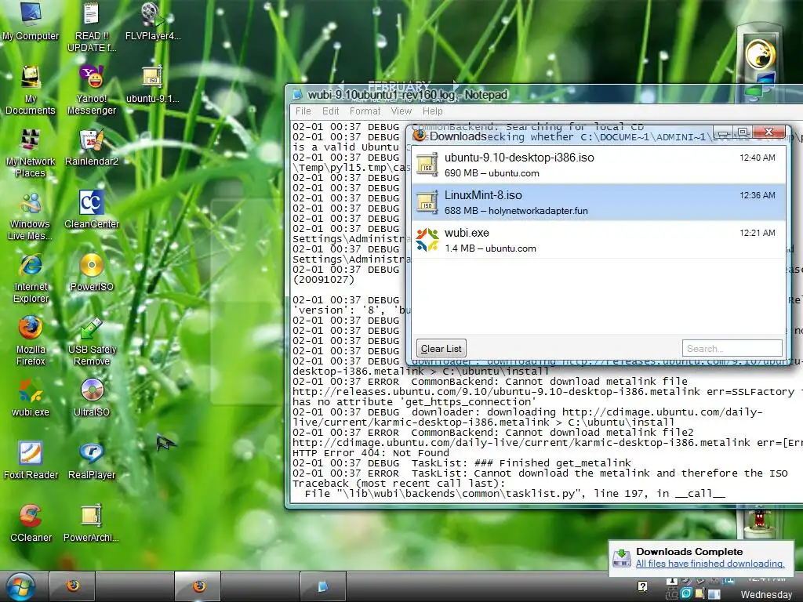Open Notepad Help menu
Image resolution: width=803 pixels, height=602 pixels.
[x=433, y=111]
